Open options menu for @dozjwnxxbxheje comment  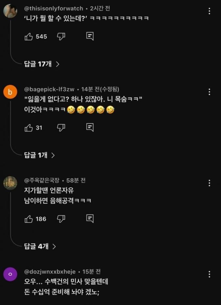point(209,274)
